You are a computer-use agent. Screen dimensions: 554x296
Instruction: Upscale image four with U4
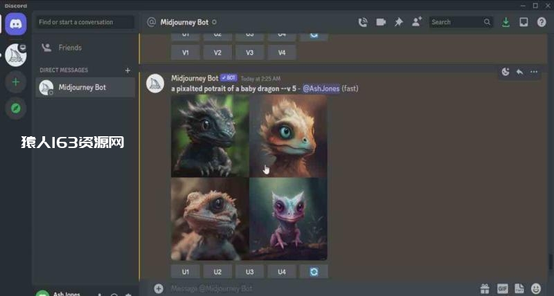(282, 272)
